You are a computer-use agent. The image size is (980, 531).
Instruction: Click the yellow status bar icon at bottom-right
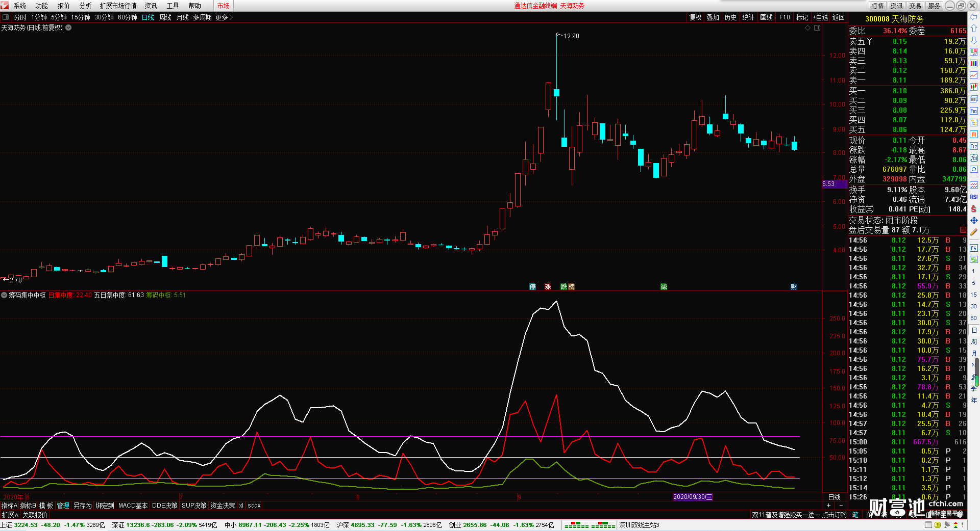[x=938, y=525]
